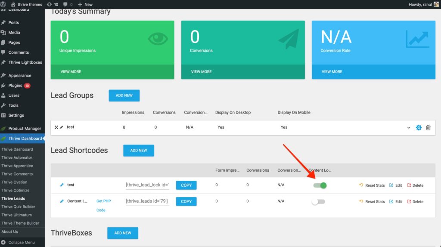Viewport: 441px width, 247px height.
Task: Copy the thrive_lead_lock shortcode
Action: tap(186, 185)
